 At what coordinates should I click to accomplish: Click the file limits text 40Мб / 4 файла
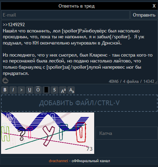pos(124,81)
